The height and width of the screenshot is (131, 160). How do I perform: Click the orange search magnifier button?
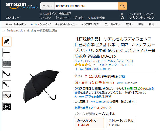click(x=123, y=6)
